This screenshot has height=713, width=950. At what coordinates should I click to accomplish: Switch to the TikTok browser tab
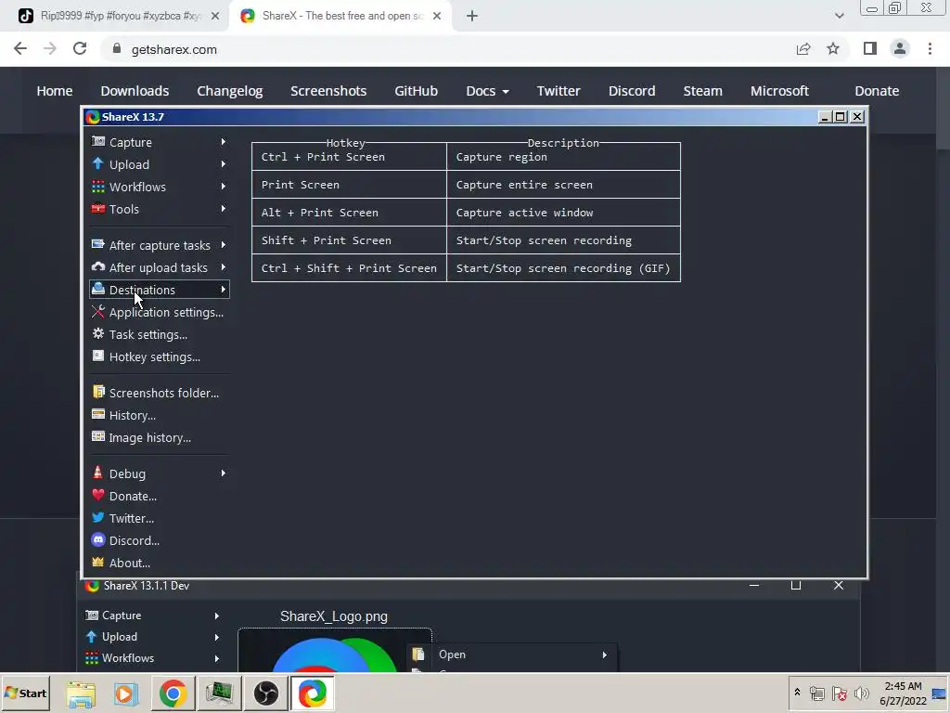118,16
